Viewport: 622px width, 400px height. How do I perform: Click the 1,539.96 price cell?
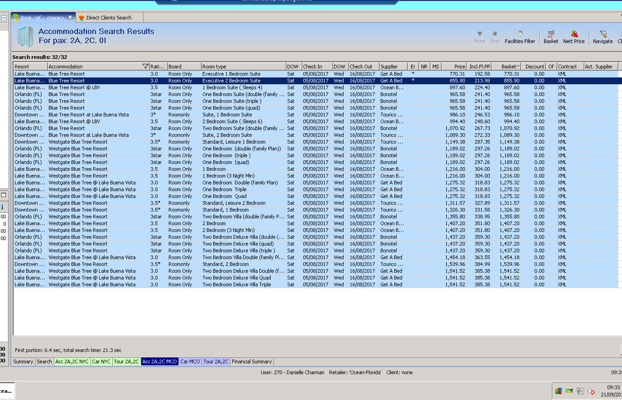(455, 264)
